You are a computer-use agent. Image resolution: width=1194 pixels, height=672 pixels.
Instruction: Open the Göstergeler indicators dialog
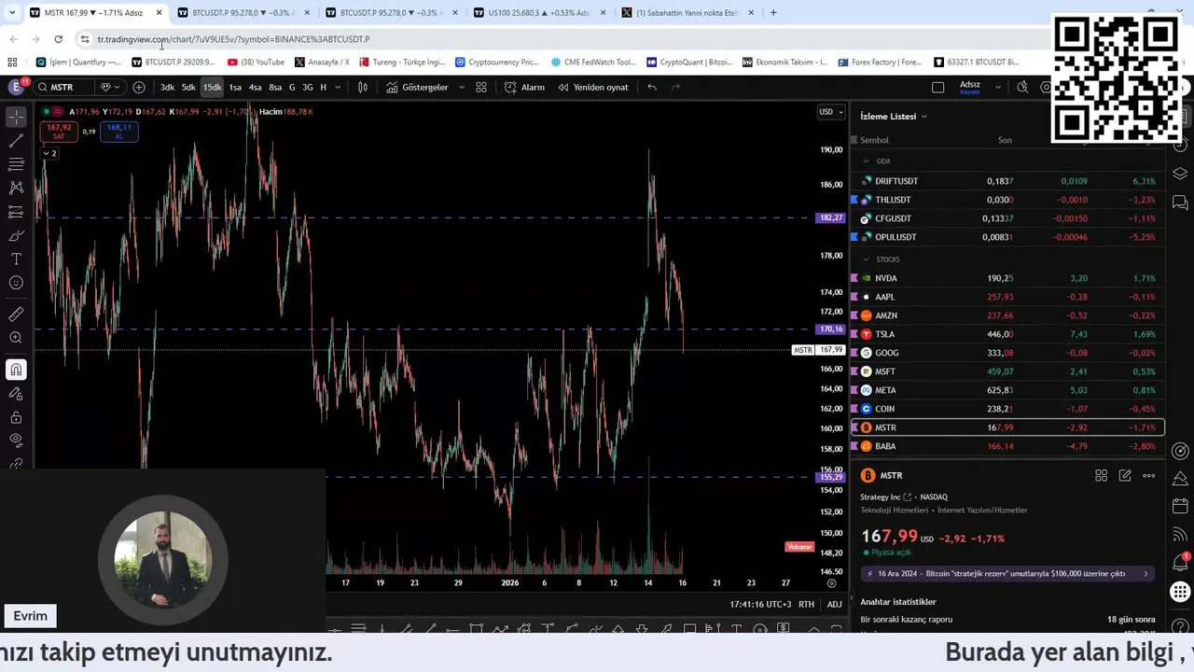pyautogui.click(x=416, y=87)
